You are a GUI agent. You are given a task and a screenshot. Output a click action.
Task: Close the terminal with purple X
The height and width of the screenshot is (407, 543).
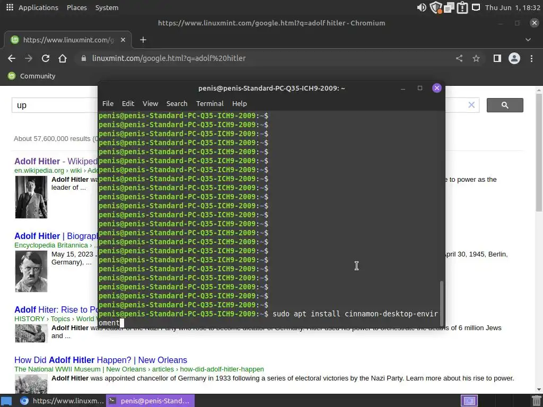437,89
